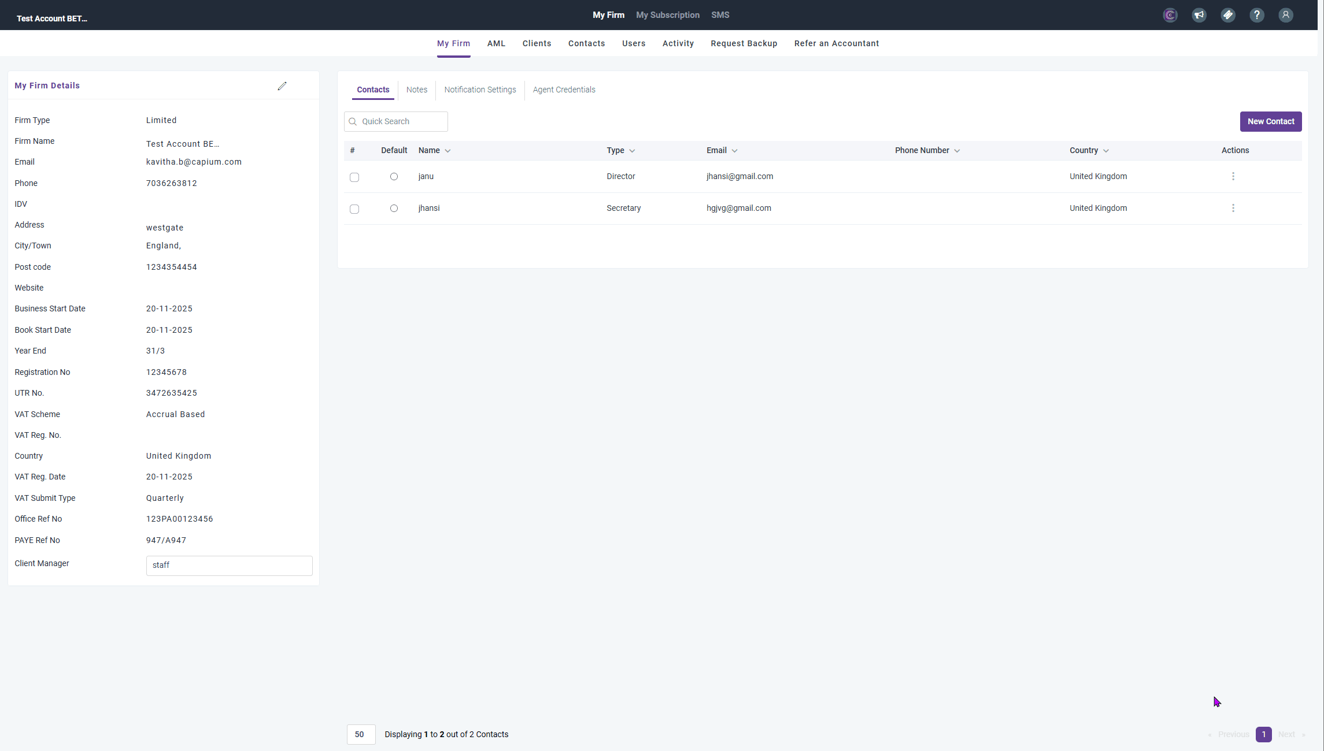Open actions menu for jhansi contact

[1233, 208]
